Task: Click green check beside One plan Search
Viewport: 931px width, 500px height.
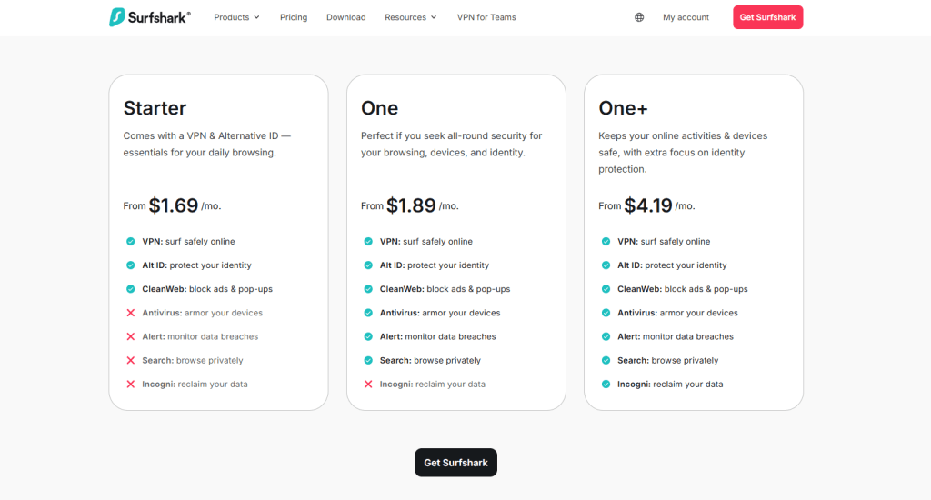Action: pos(368,361)
